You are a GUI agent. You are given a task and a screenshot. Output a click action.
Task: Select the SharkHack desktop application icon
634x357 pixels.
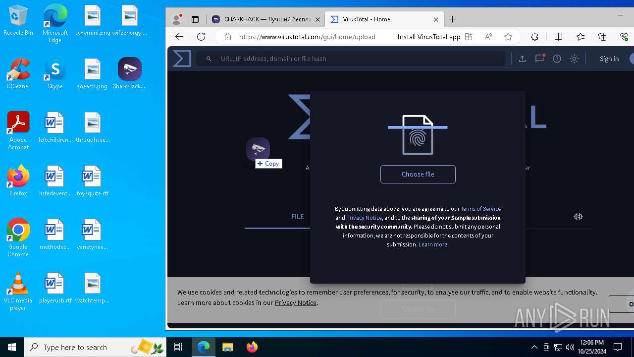coord(130,74)
